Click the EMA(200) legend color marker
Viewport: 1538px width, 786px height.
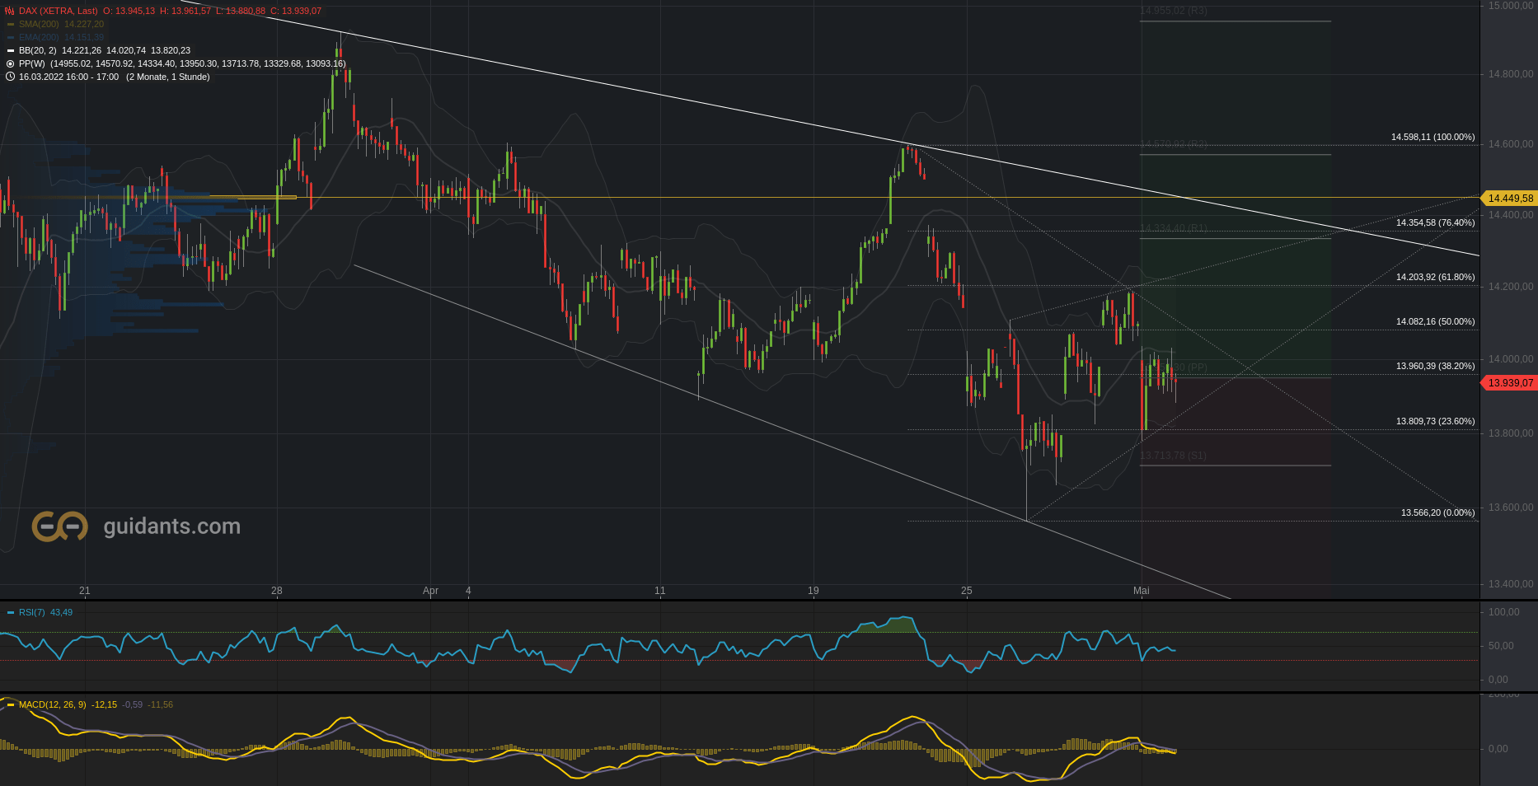(x=11, y=37)
